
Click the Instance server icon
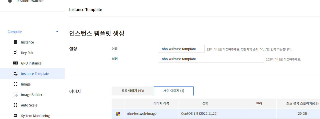[x=16, y=42]
